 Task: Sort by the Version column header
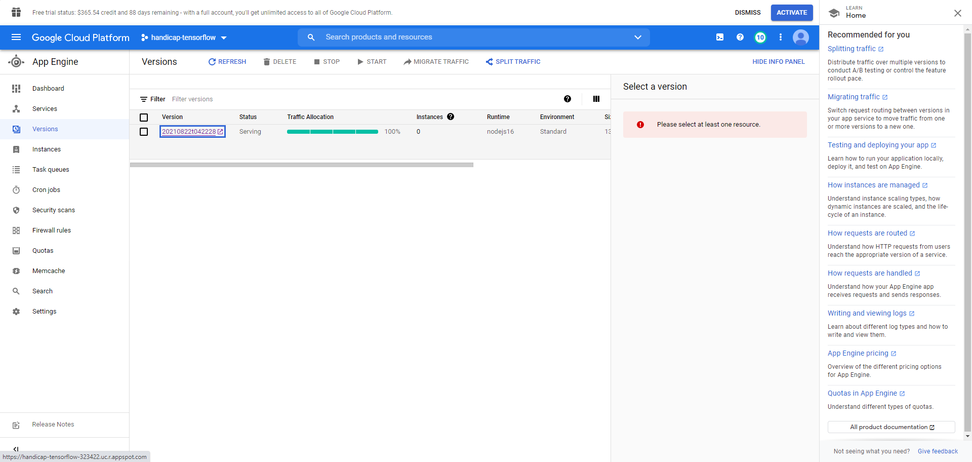[172, 117]
